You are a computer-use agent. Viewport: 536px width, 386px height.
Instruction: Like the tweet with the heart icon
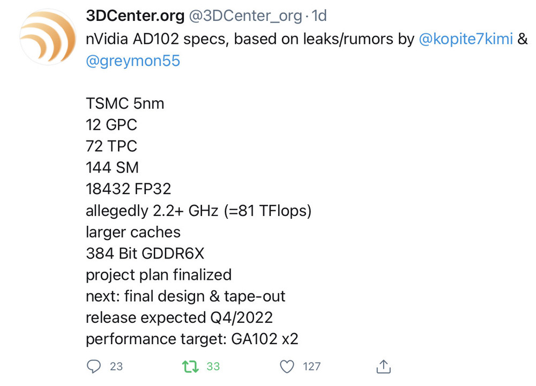[x=288, y=367]
